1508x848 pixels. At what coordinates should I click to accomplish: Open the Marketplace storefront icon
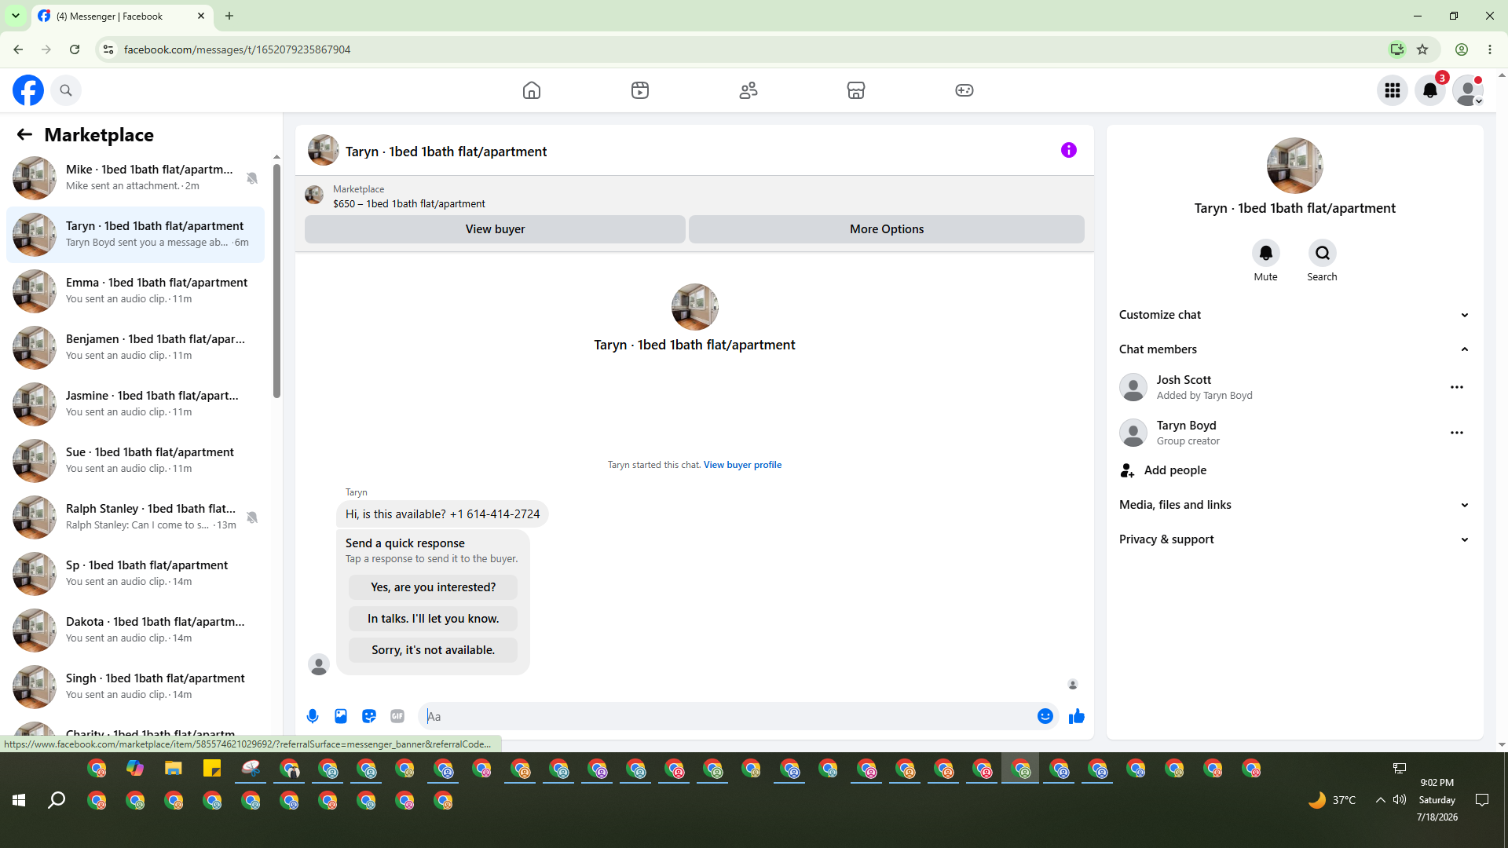(x=856, y=90)
